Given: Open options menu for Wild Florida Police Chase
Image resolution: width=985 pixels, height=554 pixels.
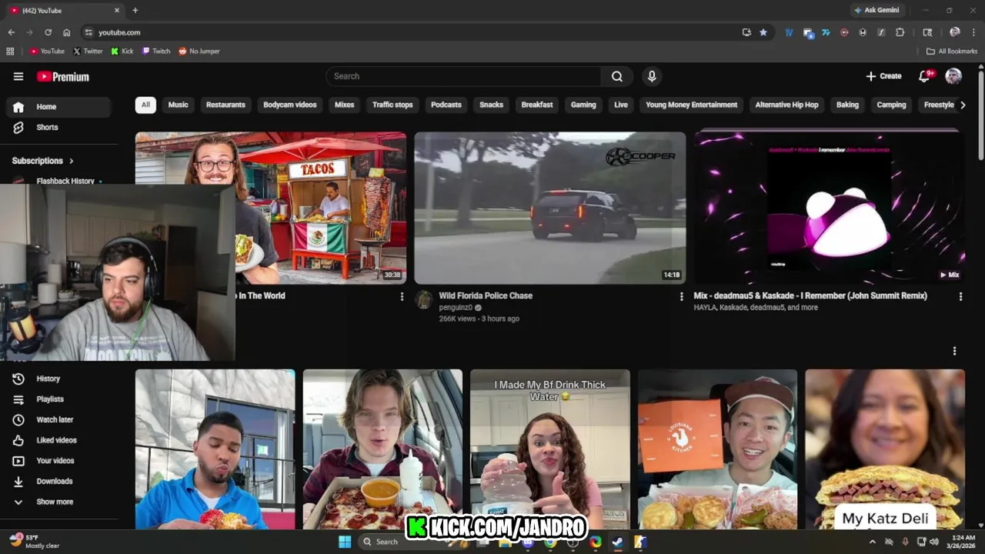Looking at the screenshot, I should click(681, 296).
